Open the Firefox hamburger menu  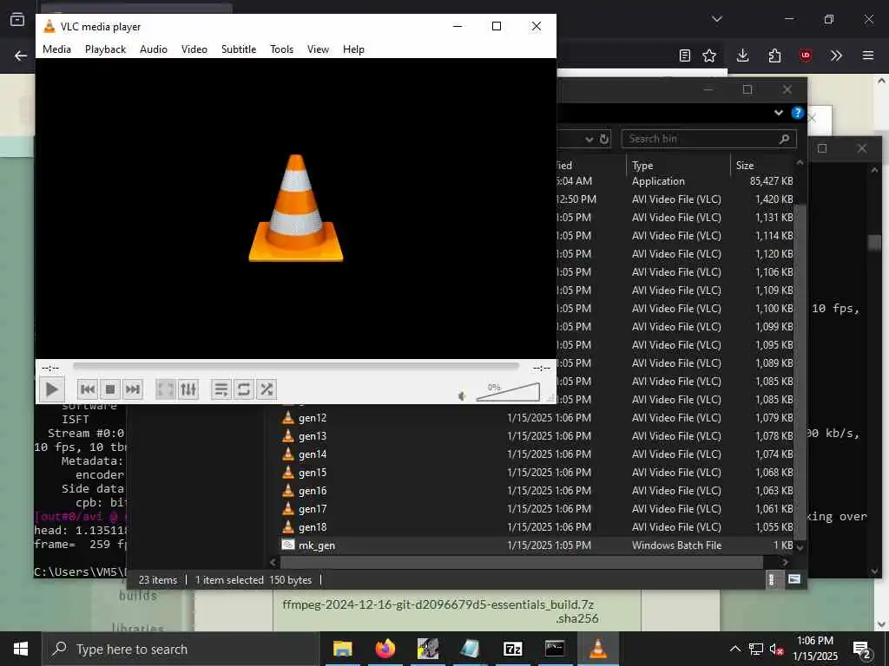point(868,55)
